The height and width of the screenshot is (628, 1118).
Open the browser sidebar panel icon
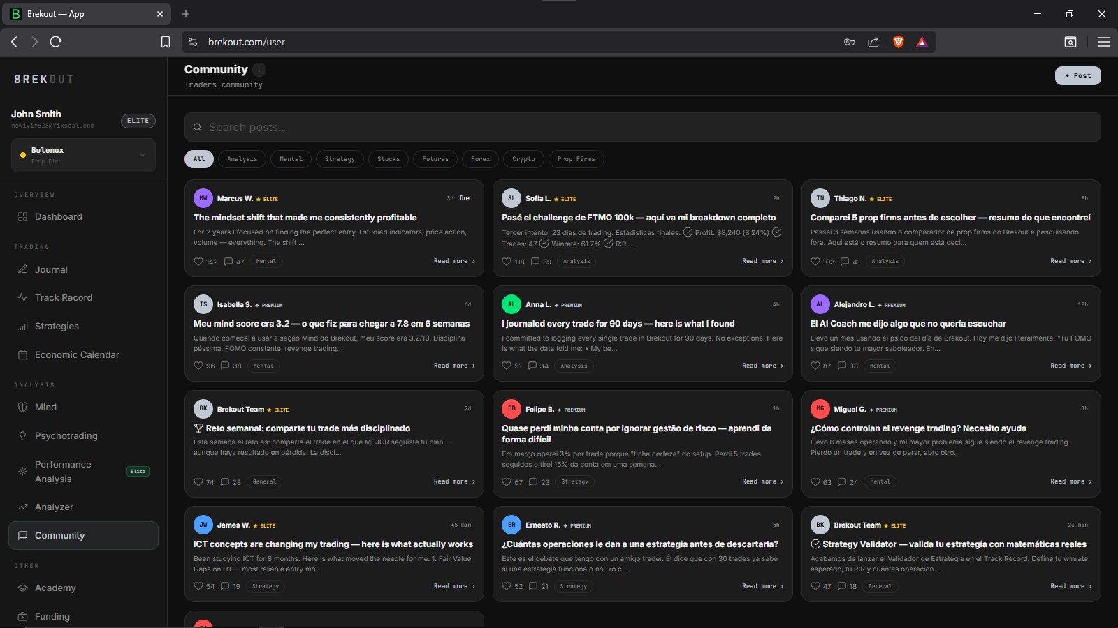point(1070,42)
